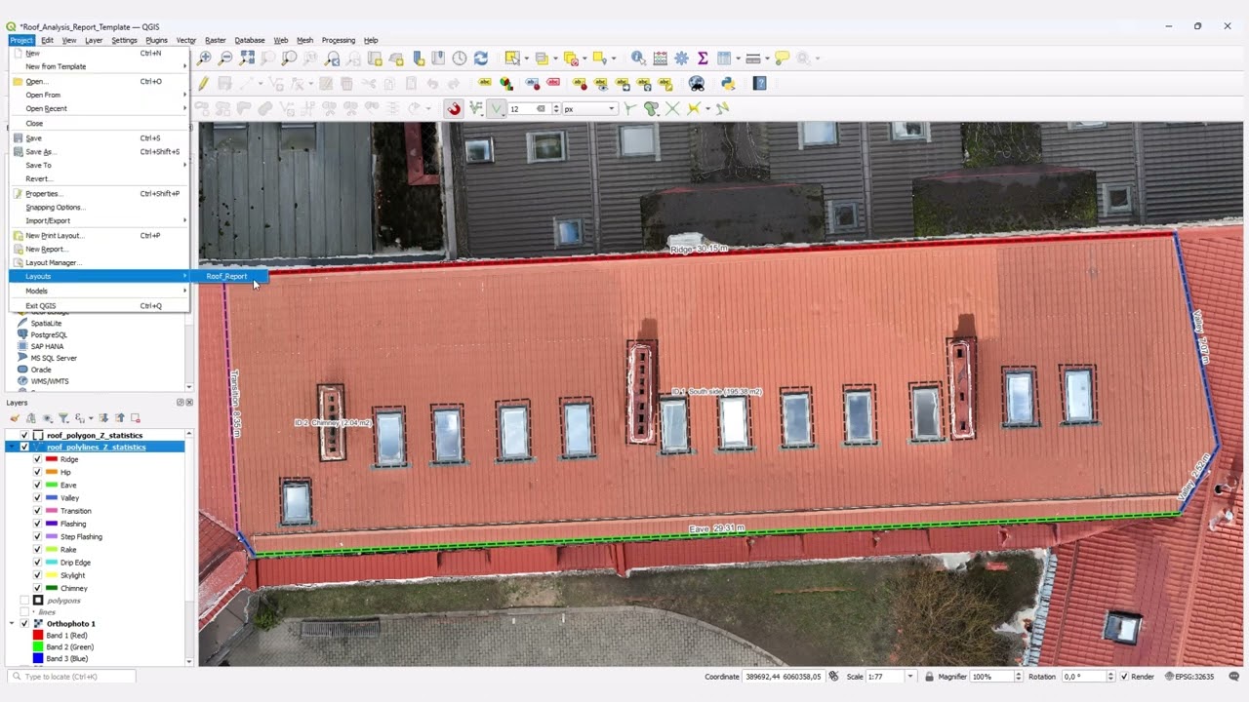Viewport: 1249px width, 702px height.
Task: Open the measure tool dropdown arrow
Action: 767,58
